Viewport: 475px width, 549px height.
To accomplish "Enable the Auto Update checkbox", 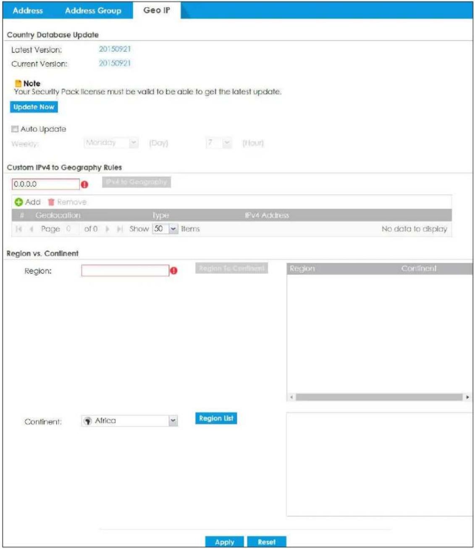I will click(x=15, y=129).
